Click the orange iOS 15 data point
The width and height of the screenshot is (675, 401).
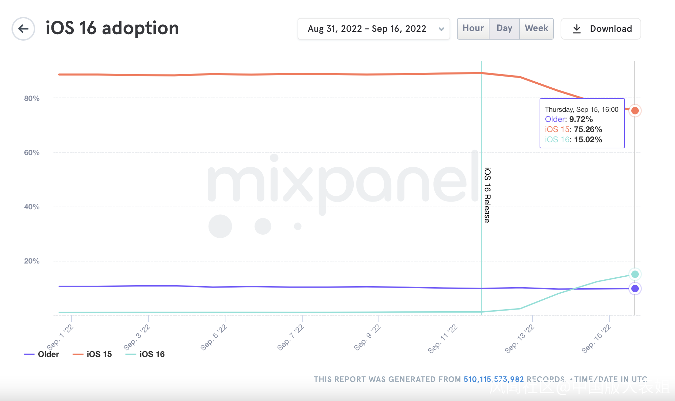(635, 111)
